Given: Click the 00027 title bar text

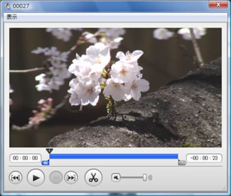Looking at the screenshot, I should pyautogui.click(x=21, y=6).
